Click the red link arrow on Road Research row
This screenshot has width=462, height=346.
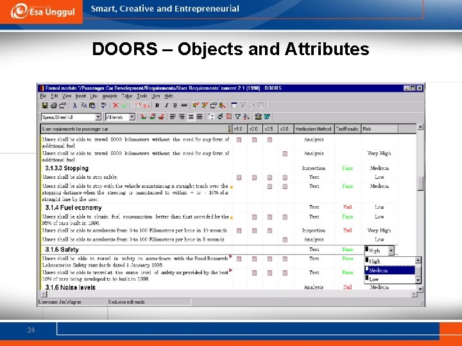[230, 256]
